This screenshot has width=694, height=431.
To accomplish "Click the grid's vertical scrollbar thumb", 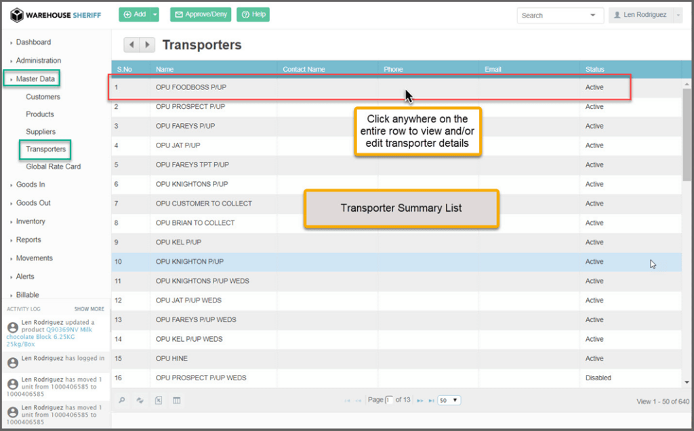I will 687,135.
